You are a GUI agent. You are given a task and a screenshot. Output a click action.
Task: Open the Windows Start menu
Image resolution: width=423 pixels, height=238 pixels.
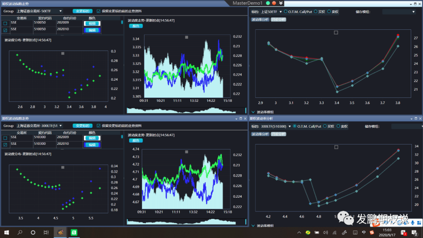click(x=7, y=233)
